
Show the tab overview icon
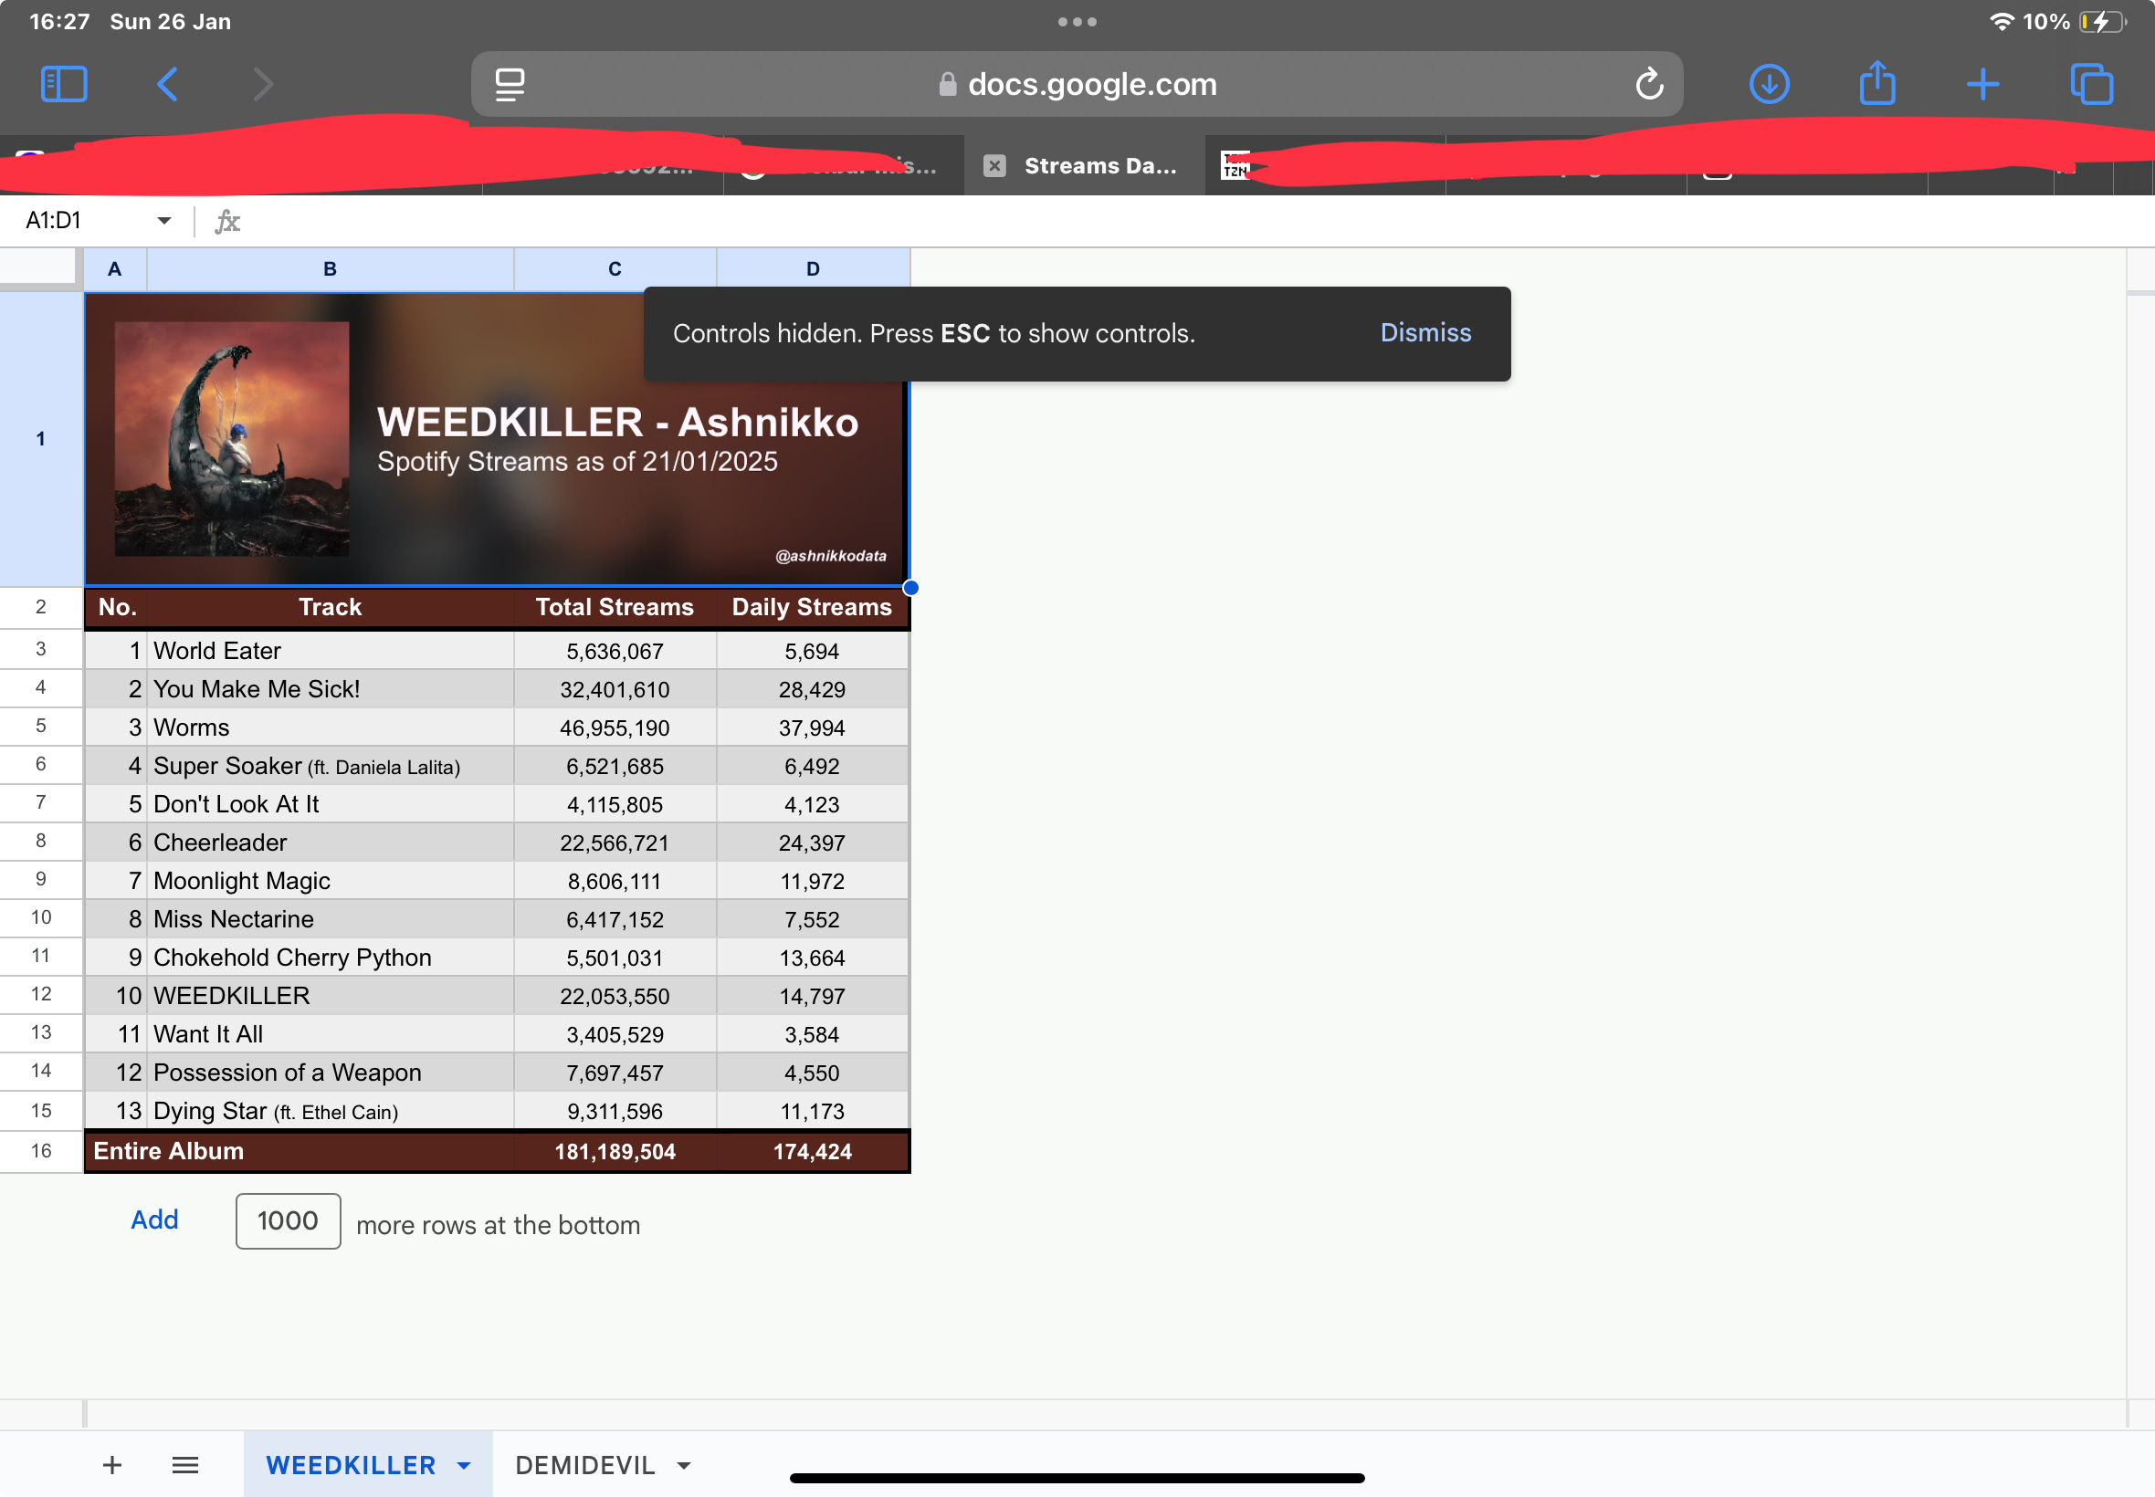click(2091, 84)
